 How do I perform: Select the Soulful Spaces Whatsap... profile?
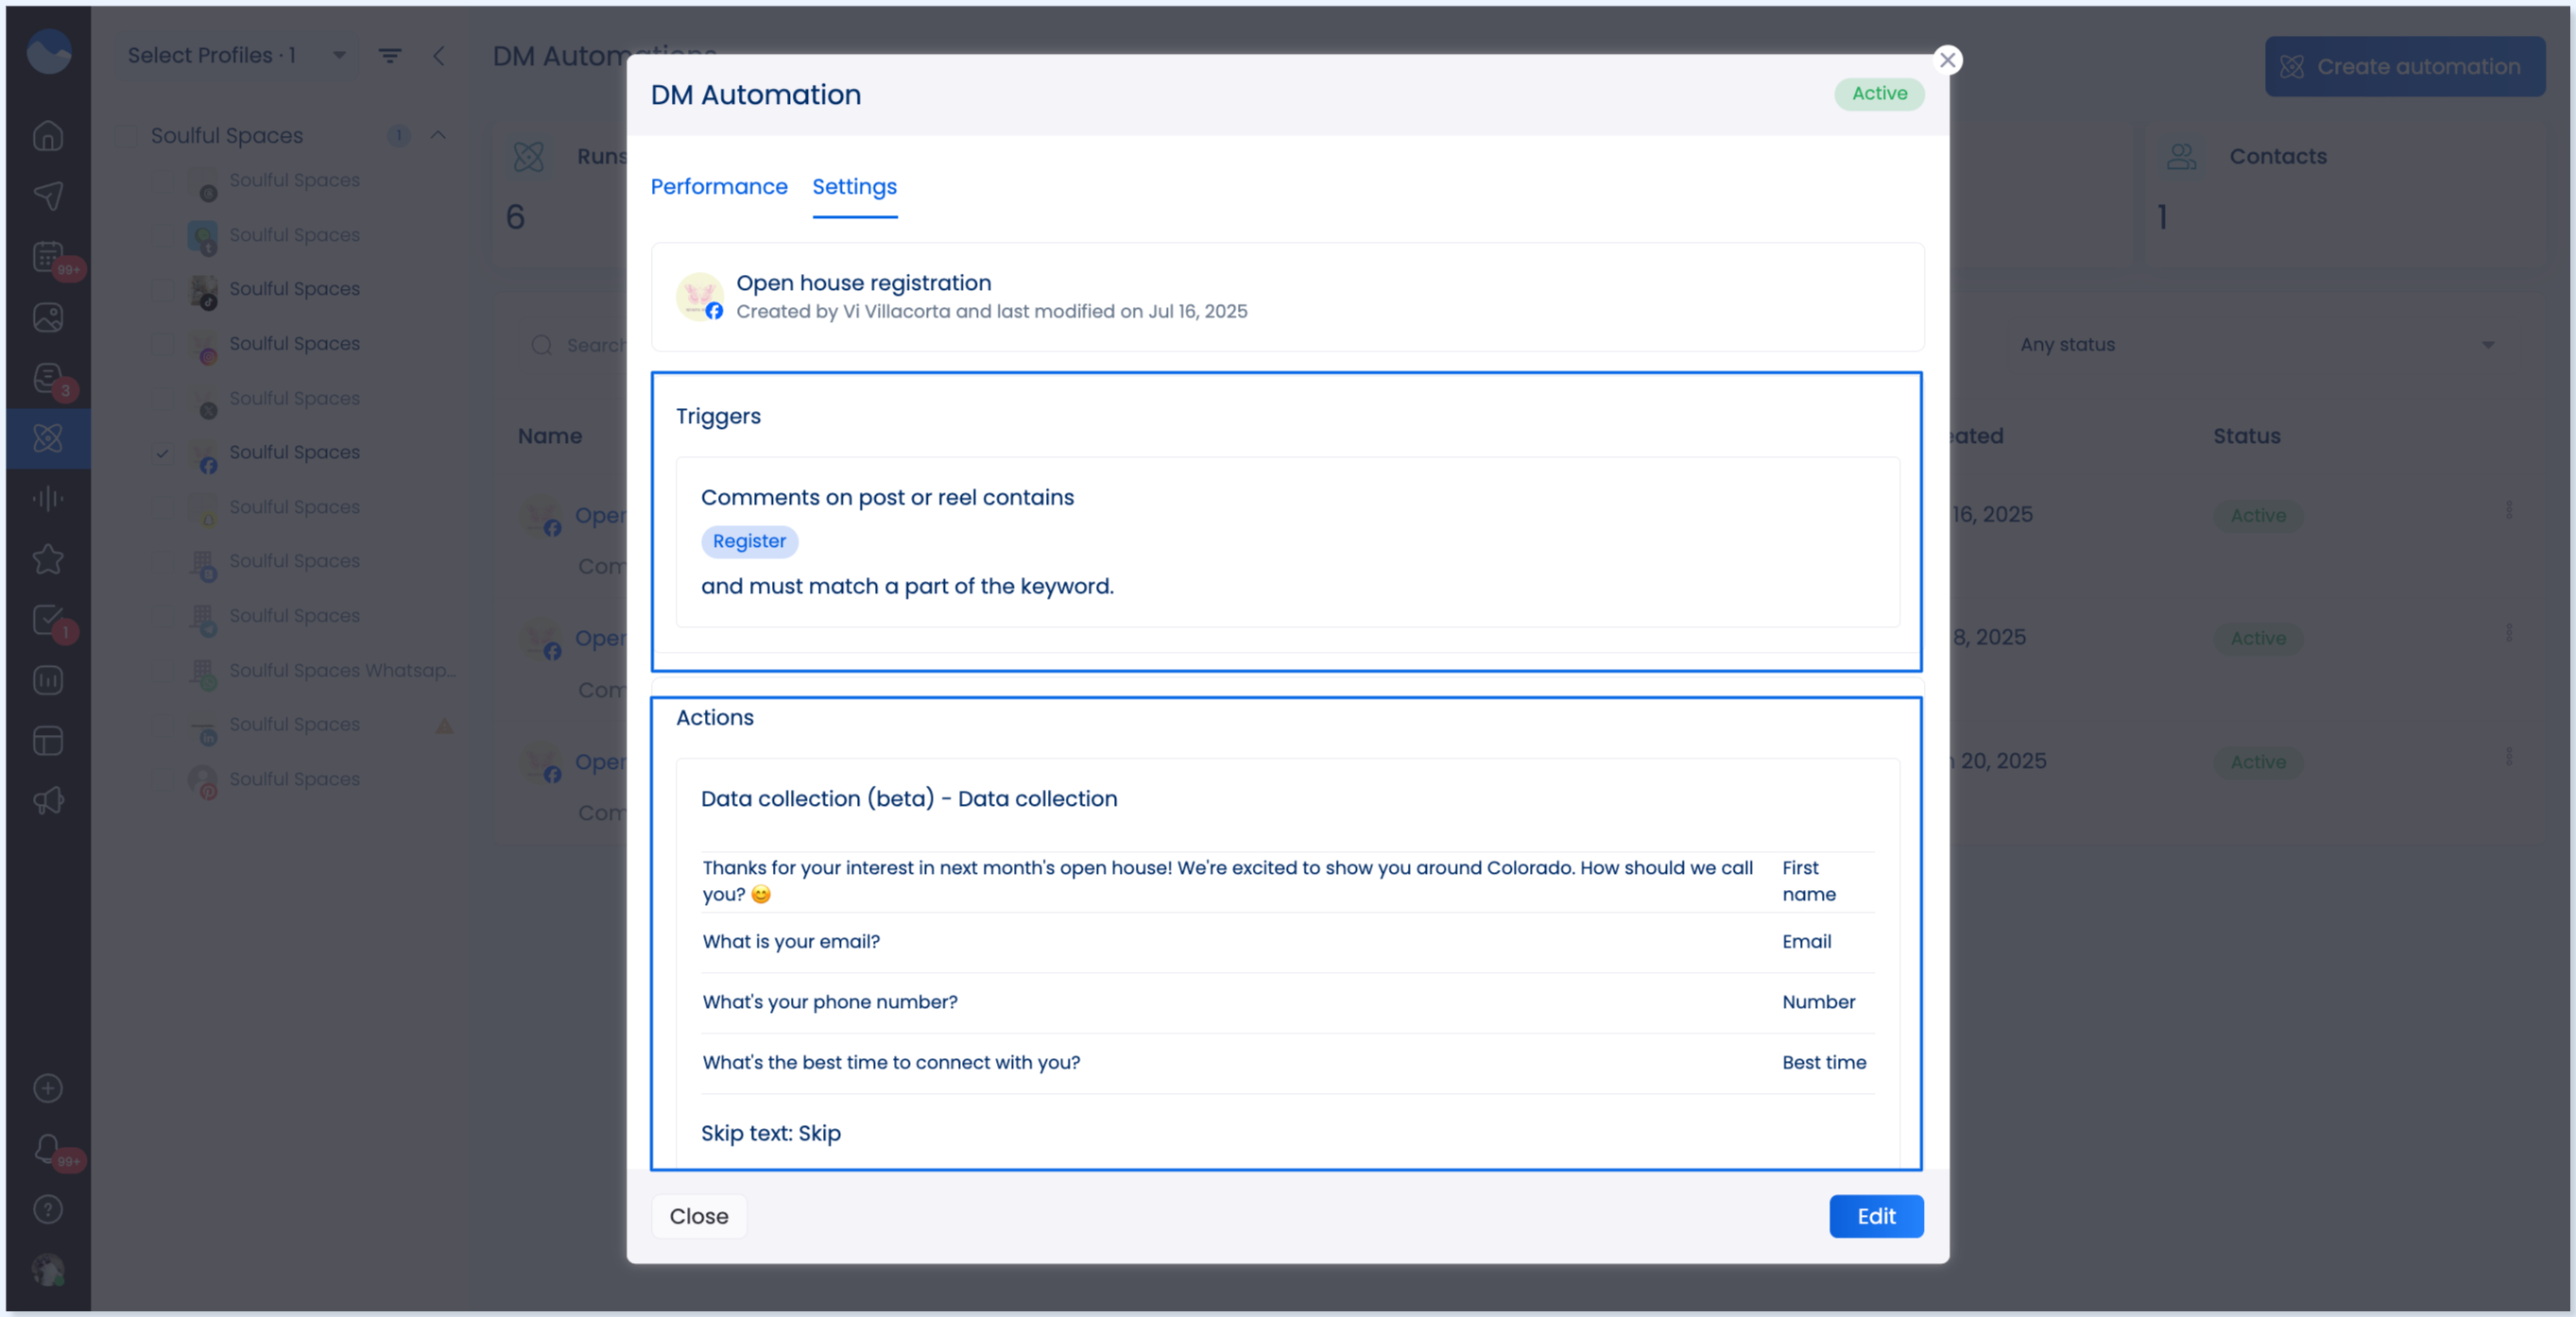[342, 670]
